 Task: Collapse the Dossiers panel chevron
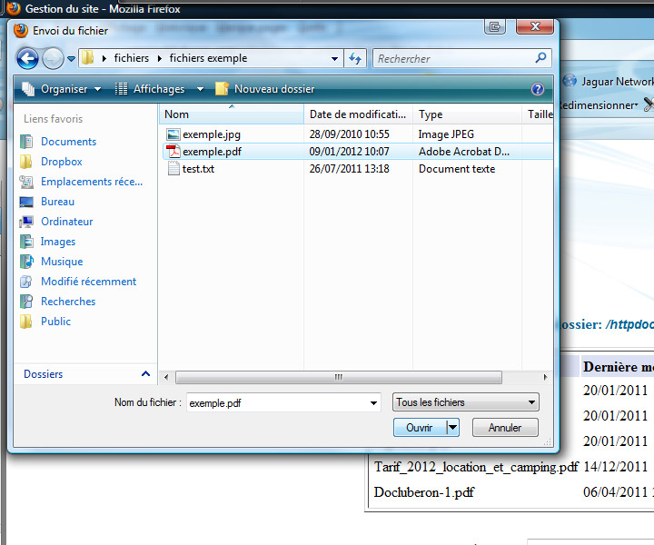pos(145,374)
